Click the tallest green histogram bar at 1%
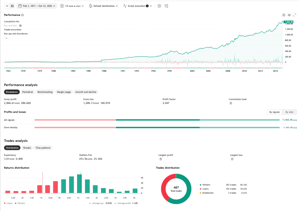Viewport: 299px width, 211px height. pyautogui.click(x=79, y=184)
